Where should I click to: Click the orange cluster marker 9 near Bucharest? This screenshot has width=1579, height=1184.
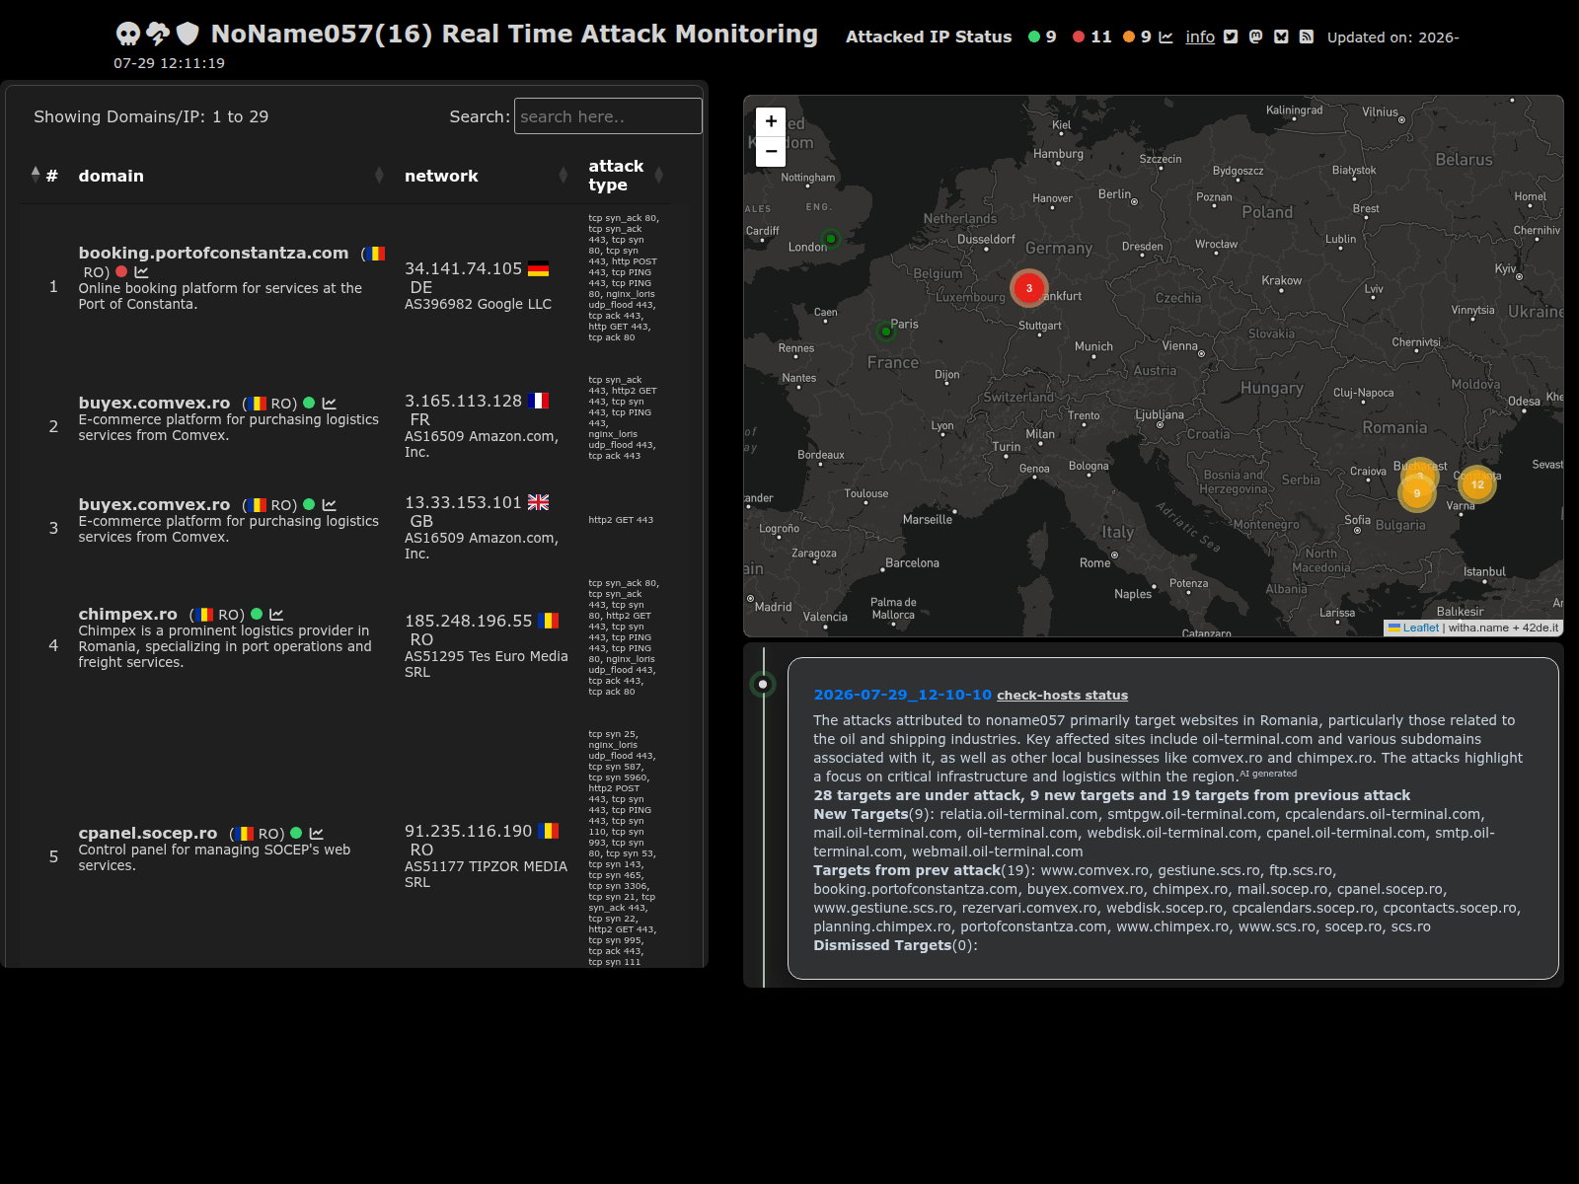click(1416, 493)
